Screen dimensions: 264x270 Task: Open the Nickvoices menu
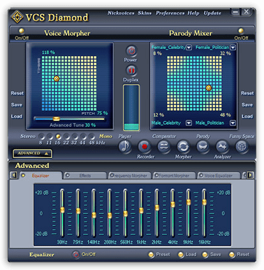(121, 13)
